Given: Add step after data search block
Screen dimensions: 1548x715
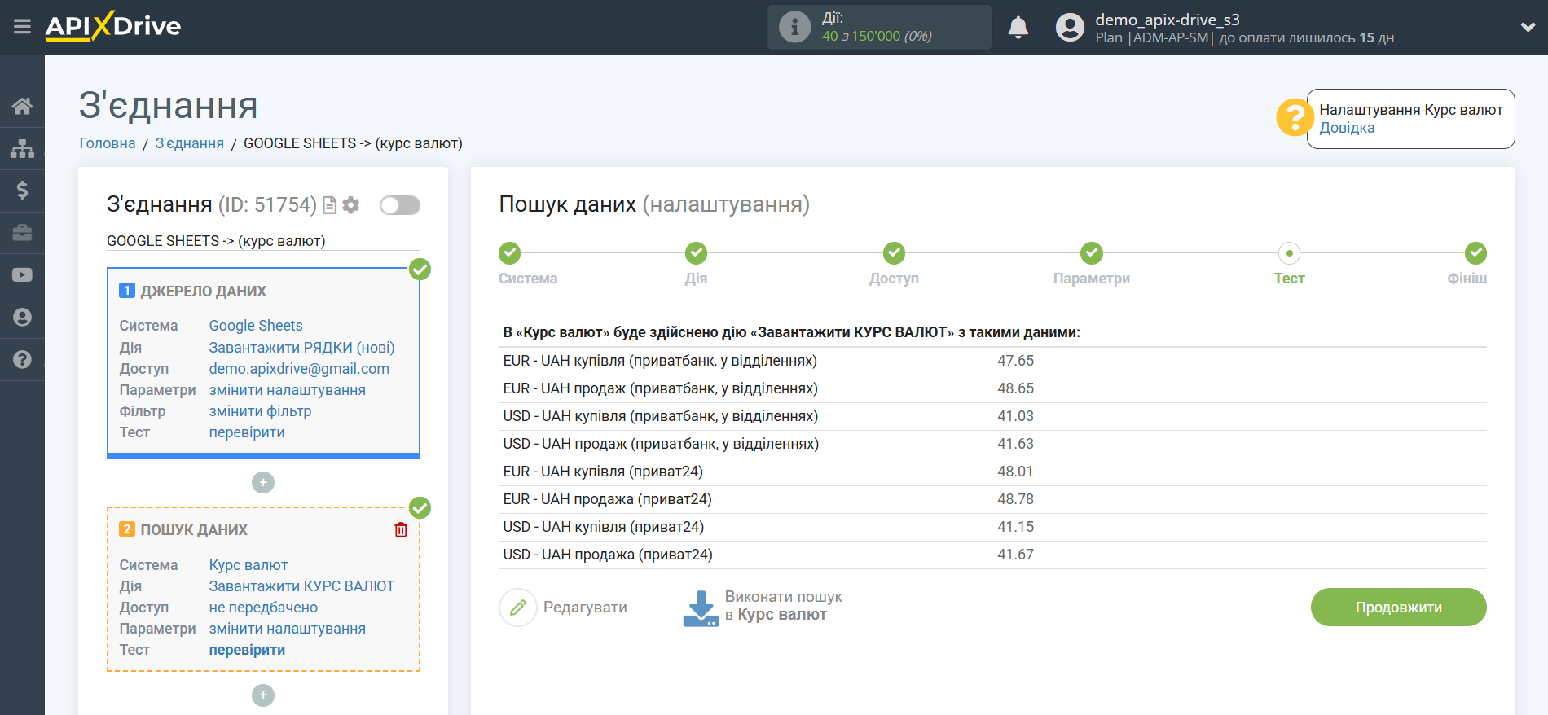Looking at the screenshot, I should [263, 695].
